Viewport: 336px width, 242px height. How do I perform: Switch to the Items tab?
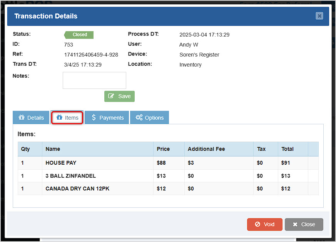tap(67, 117)
